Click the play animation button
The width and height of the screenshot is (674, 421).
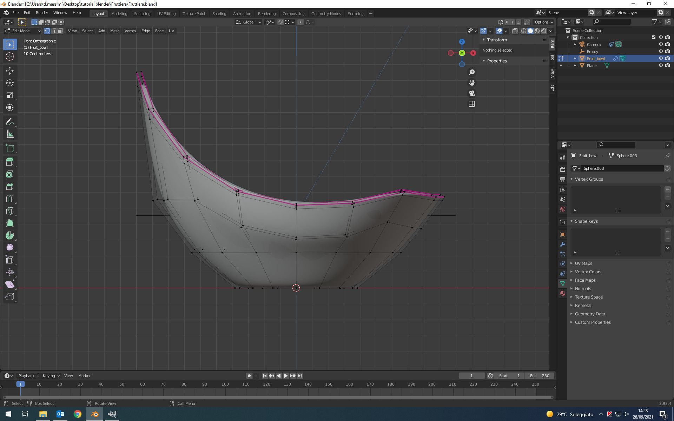[286, 376]
